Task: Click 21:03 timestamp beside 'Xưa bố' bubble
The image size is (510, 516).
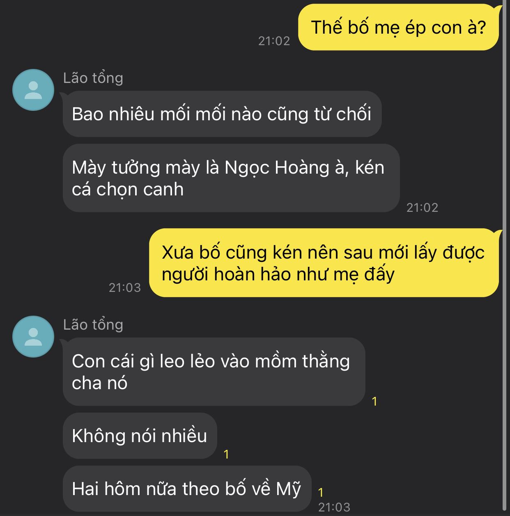Action: click(125, 287)
